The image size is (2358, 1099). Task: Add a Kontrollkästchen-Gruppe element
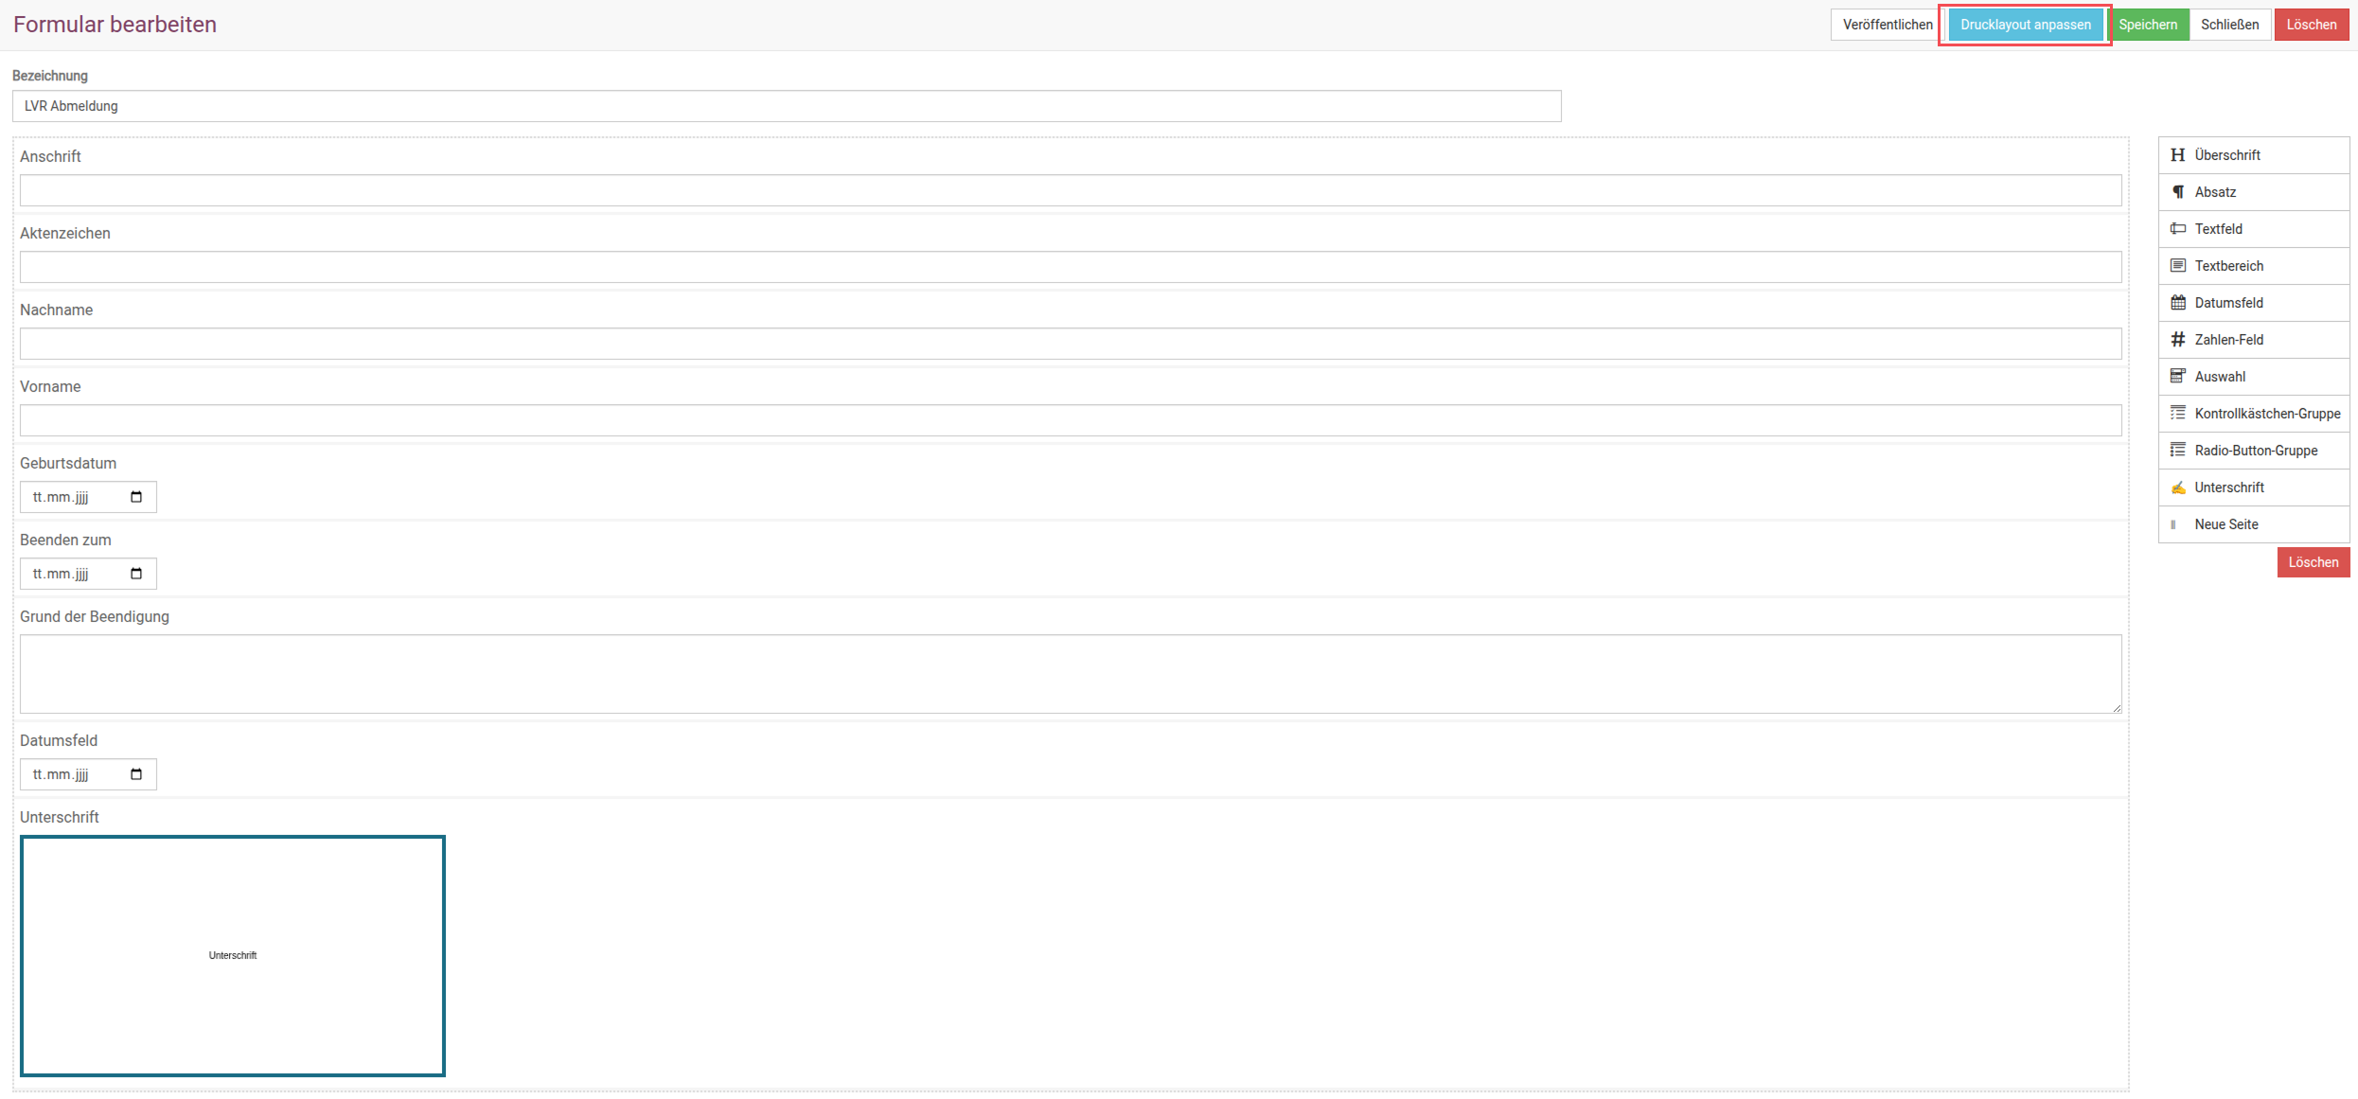2254,414
